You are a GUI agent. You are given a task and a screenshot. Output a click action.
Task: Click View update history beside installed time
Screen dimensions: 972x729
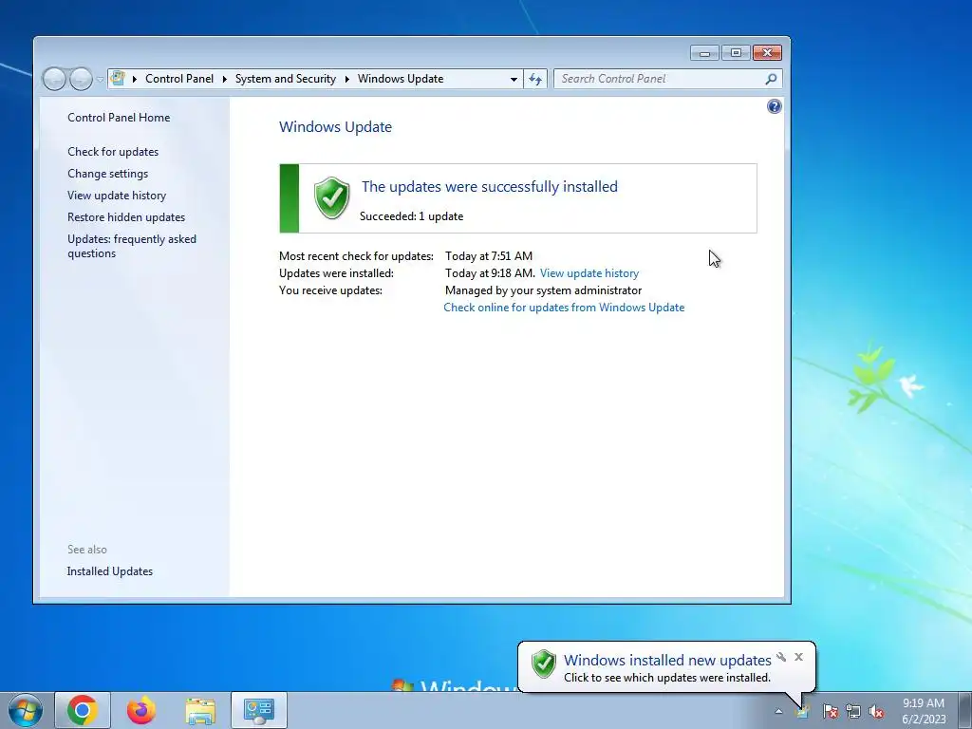pos(589,273)
